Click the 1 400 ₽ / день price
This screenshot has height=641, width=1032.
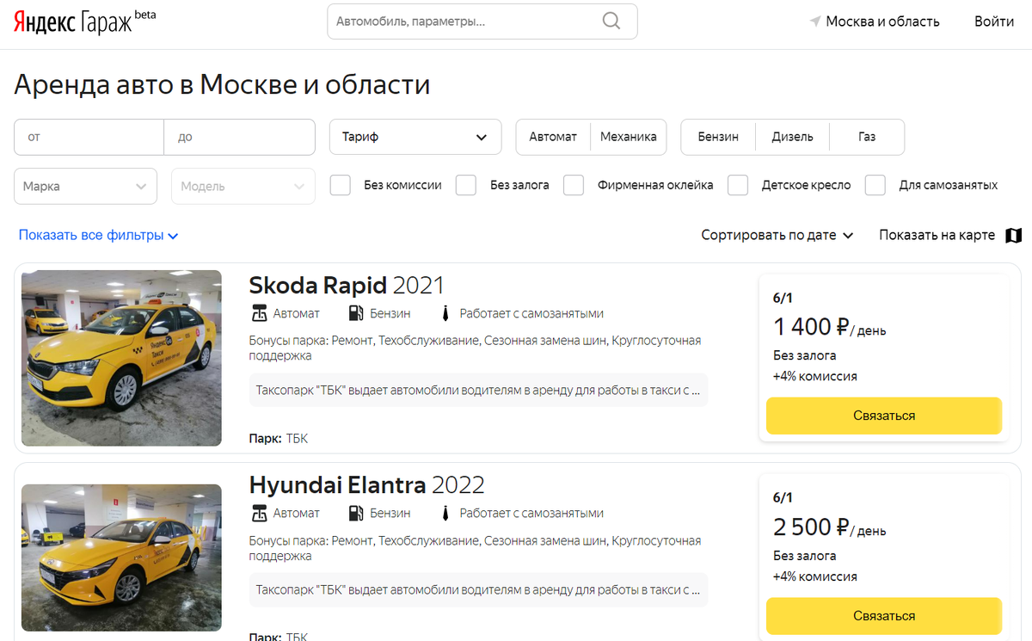coord(829,327)
